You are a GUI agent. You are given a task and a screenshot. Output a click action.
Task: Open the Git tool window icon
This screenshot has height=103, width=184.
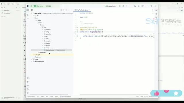(x=28, y=93)
